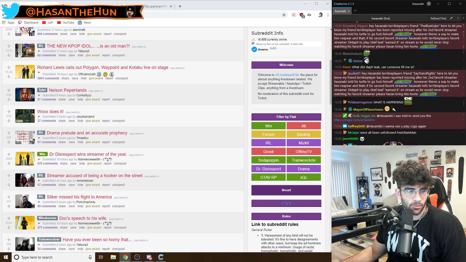The height and width of the screenshot is (262, 466).
Task: Open the Chrome three-dot menu
Action: (328, 15)
